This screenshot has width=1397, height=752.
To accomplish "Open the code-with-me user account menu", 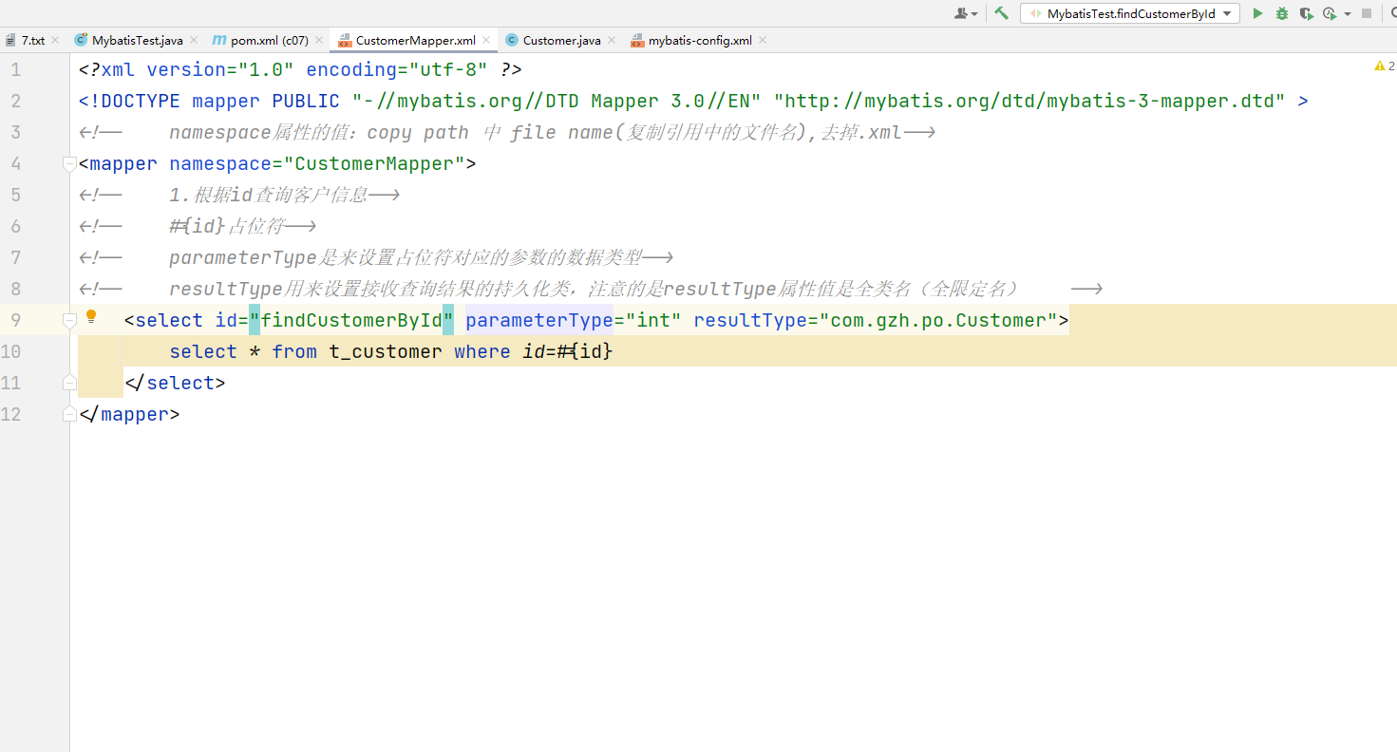I will tap(966, 13).
